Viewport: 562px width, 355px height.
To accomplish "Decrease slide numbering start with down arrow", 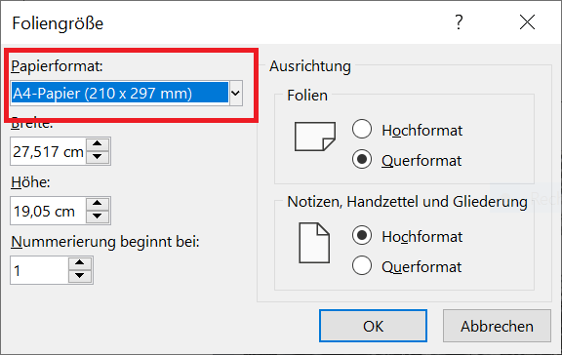I will coord(80,276).
